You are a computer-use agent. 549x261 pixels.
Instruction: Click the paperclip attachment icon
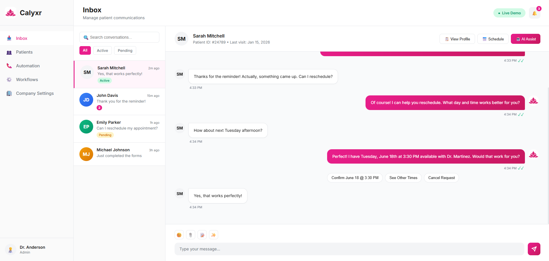point(191,235)
